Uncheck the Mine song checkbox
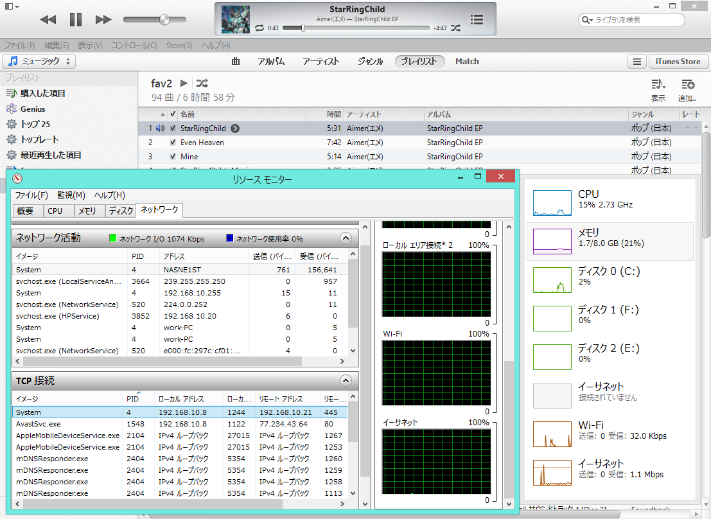This screenshot has height=519, width=711. pyautogui.click(x=173, y=157)
